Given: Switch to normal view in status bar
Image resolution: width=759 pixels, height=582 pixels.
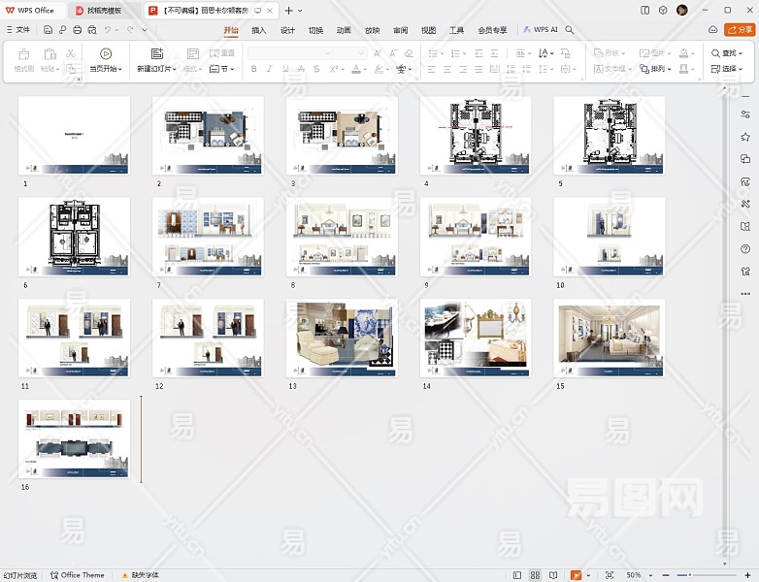Looking at the screenshot, I should (x=517, y=575).
